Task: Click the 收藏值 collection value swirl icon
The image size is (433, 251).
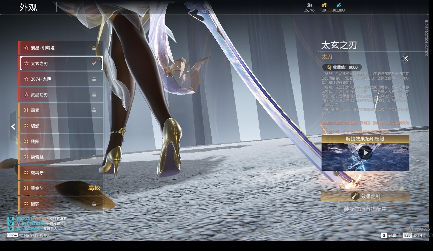Action: click(329, 67)
